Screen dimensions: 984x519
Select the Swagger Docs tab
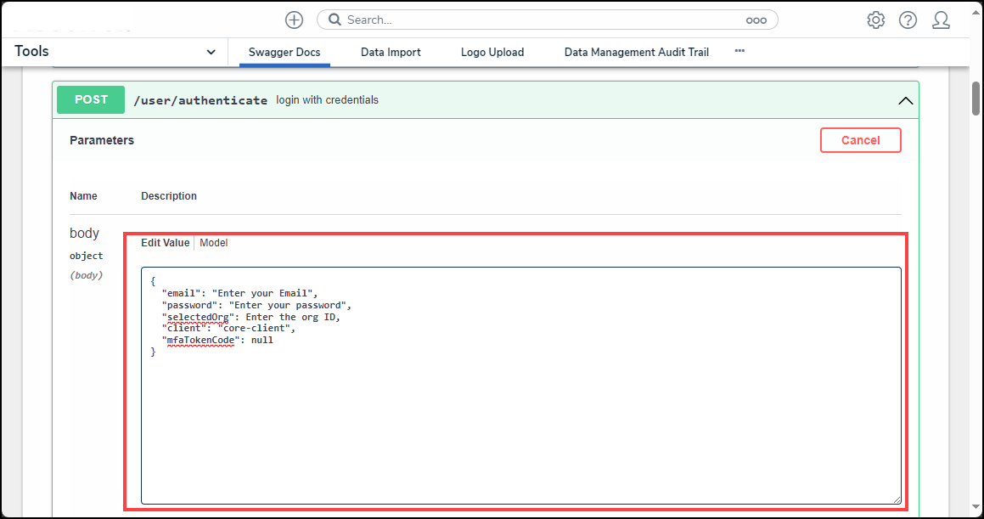[284, 52]
